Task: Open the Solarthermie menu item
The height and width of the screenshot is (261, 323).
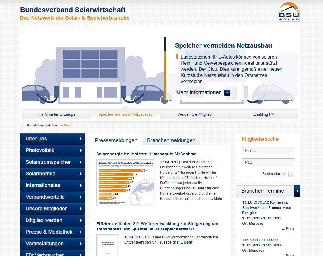Action: pyautogui.click(x=52, y=174)
